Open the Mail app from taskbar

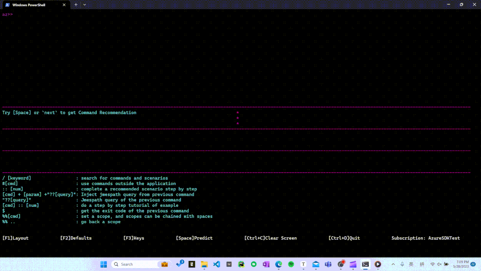(316, 264)
